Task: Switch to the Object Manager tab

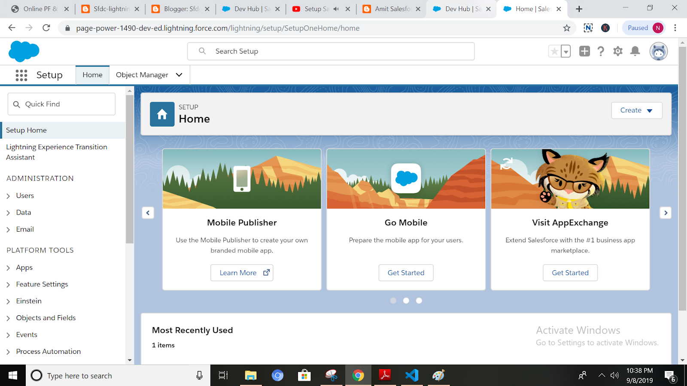Action: [142, 75]
